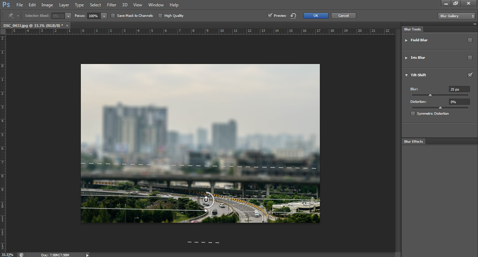Select the add pin icon in options bar
This screenshot has width=478, height=257.
coord(10,15)
